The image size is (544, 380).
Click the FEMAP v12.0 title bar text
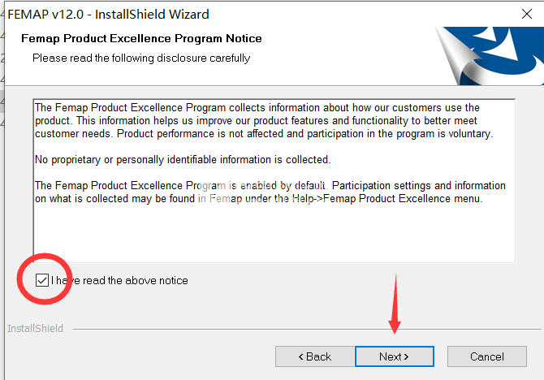(x=108, y=14)
